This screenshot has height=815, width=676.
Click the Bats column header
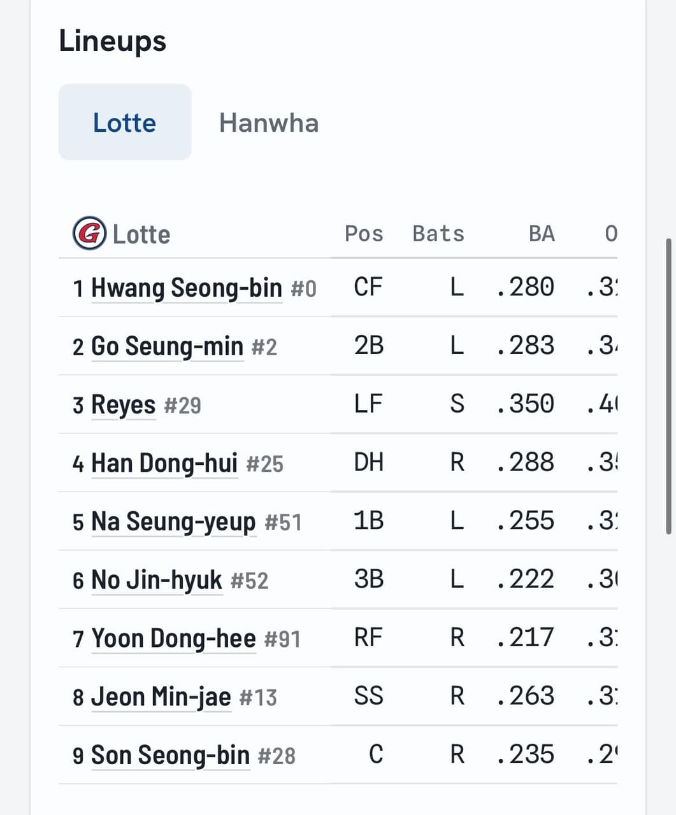pos(438,234)
